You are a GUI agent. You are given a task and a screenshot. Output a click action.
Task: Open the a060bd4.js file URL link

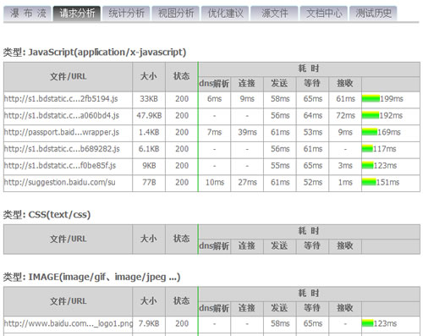[62, 116]
